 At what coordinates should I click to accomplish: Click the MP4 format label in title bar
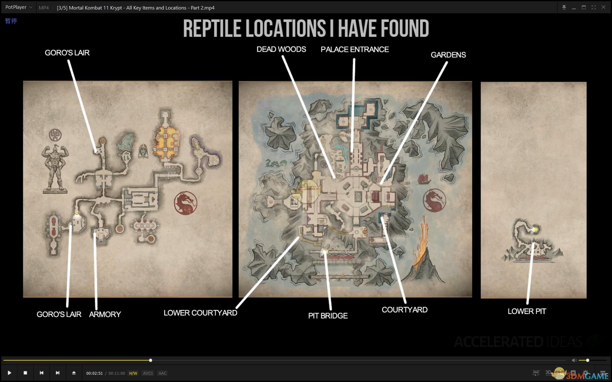tap(44, 8)
